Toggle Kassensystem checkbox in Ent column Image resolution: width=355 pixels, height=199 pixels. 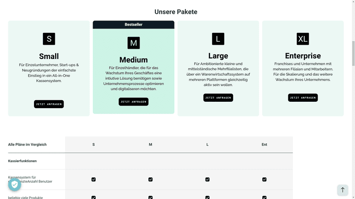pos(265,180)
